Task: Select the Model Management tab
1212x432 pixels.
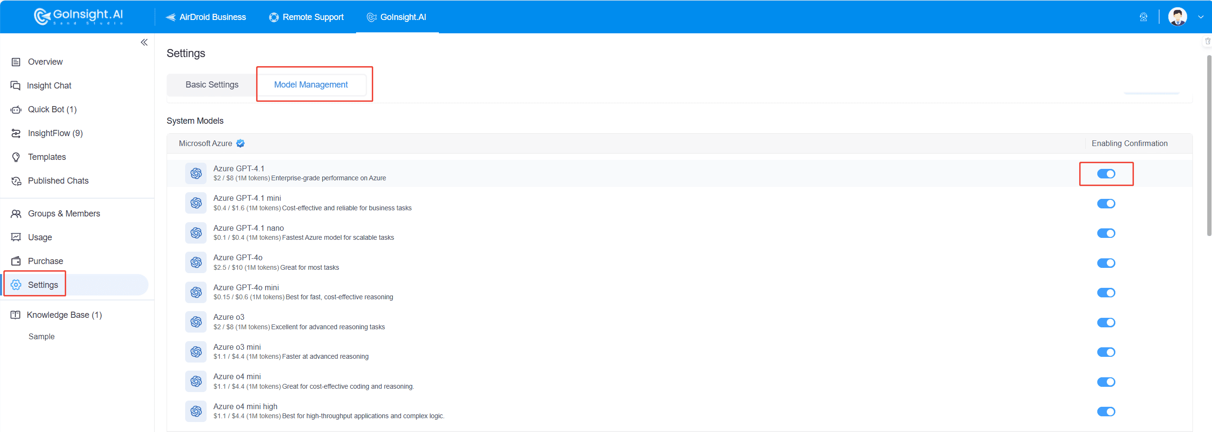Action: (311, 85)
